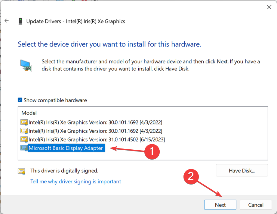Close the Update Drivers window

269,7
